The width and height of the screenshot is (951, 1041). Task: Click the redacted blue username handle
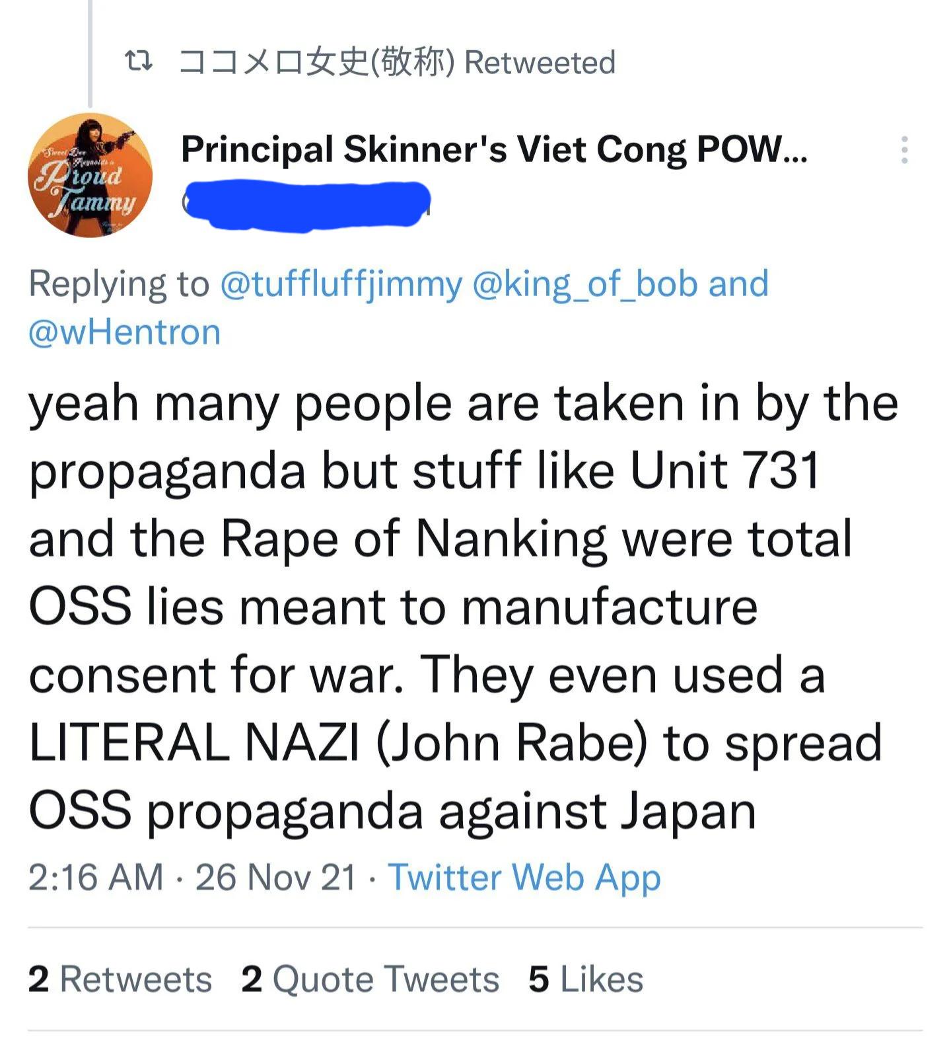[306, 206]
